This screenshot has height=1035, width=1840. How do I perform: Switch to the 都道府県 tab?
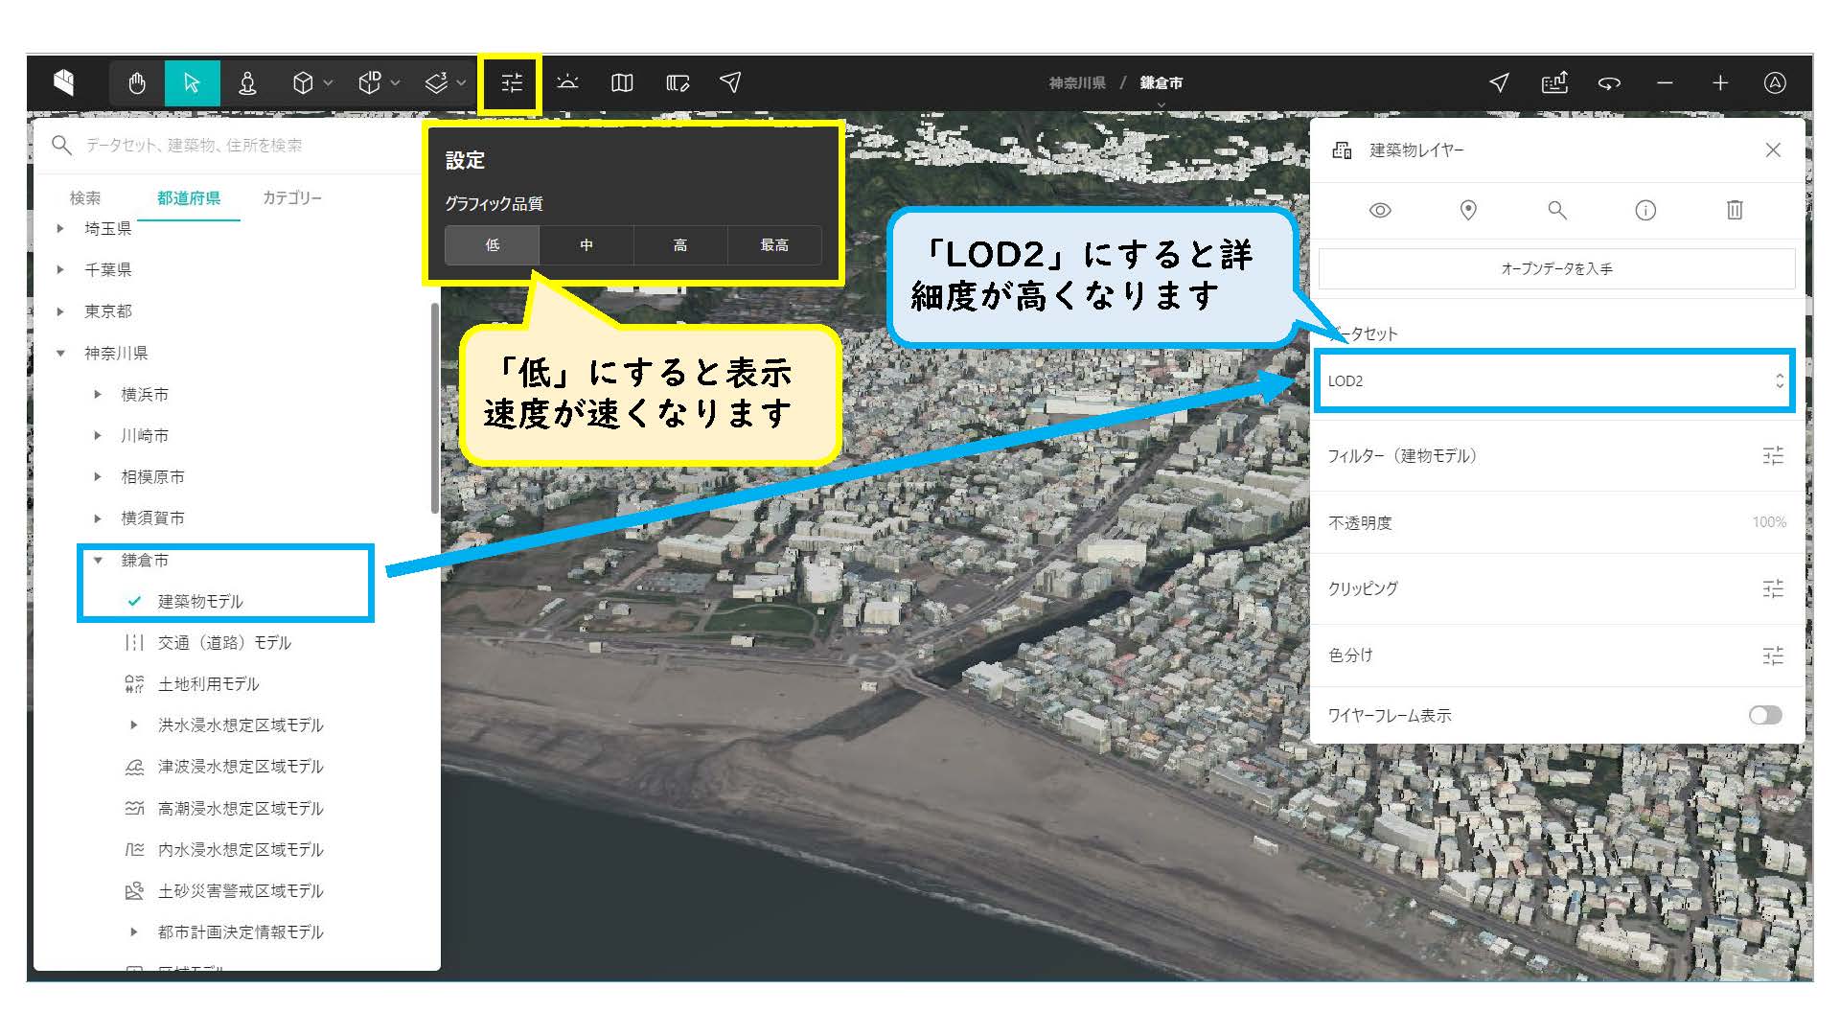pos(189,197)
